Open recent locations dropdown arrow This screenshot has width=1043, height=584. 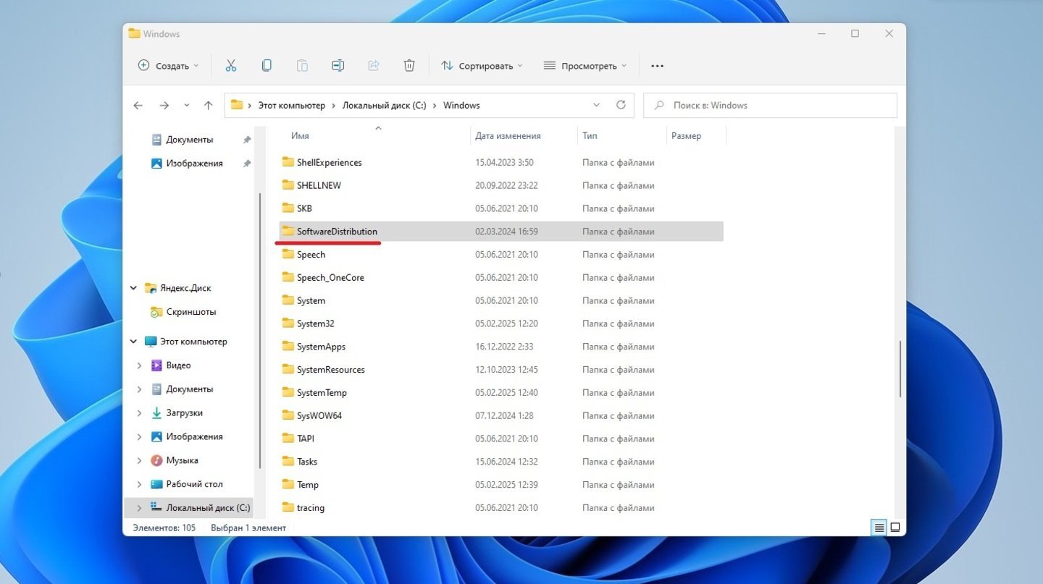pos(186,106)
